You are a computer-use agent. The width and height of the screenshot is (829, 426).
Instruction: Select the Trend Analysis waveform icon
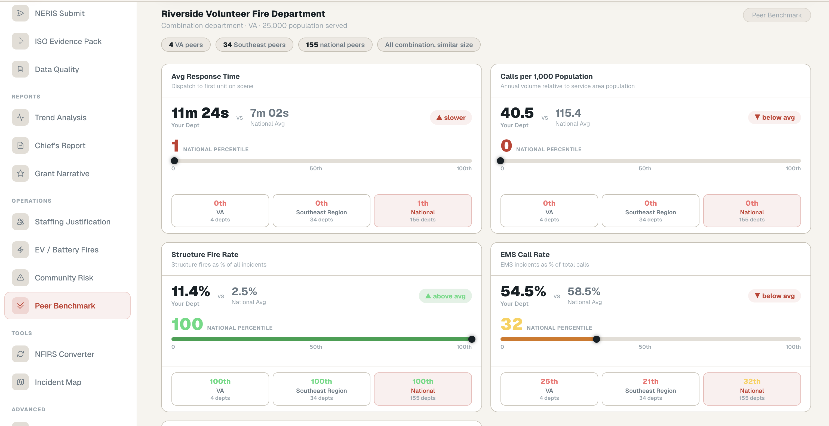[x=20, y=118]
